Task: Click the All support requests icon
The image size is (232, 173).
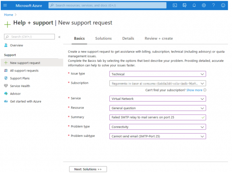Action: coord(6,70)
